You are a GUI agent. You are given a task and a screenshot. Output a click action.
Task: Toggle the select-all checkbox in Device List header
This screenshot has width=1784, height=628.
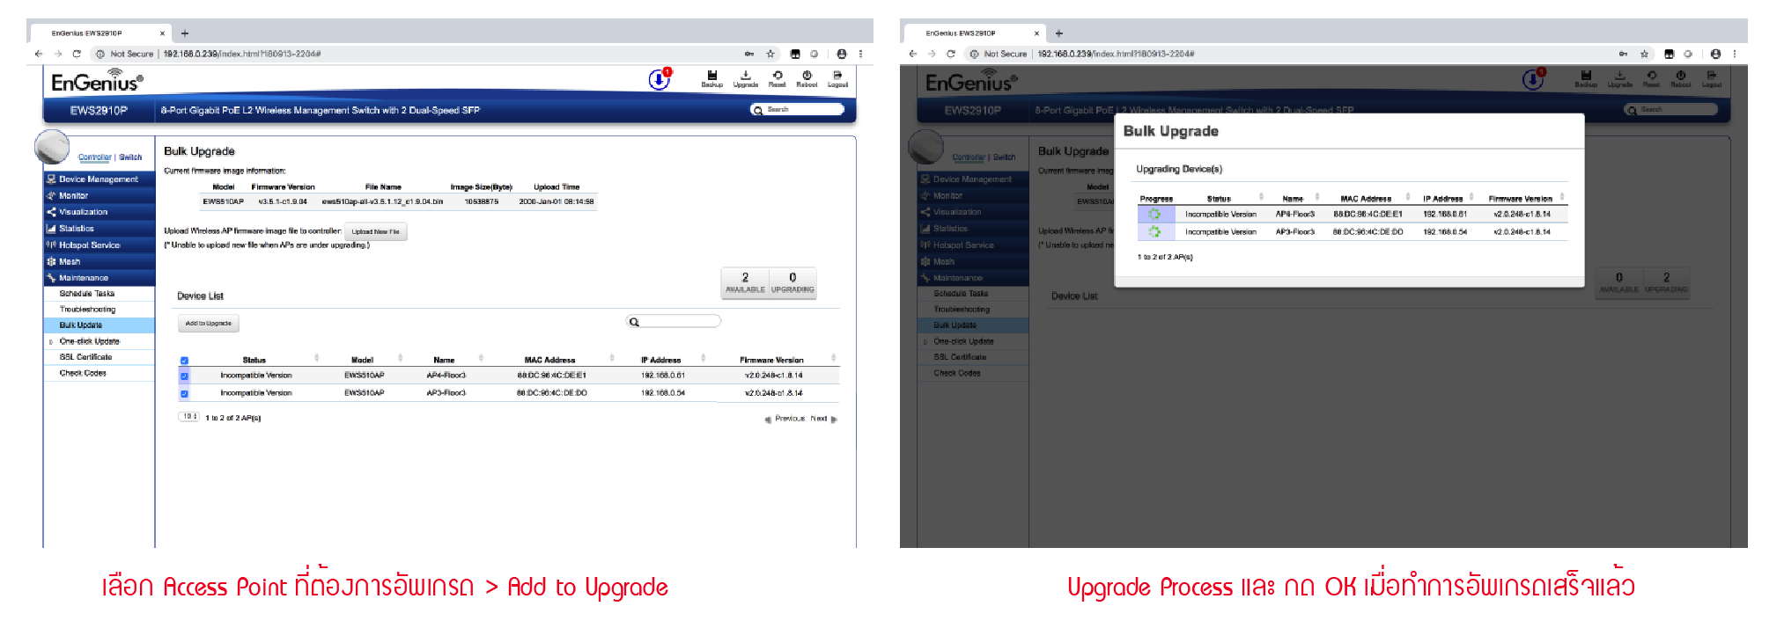184,361
